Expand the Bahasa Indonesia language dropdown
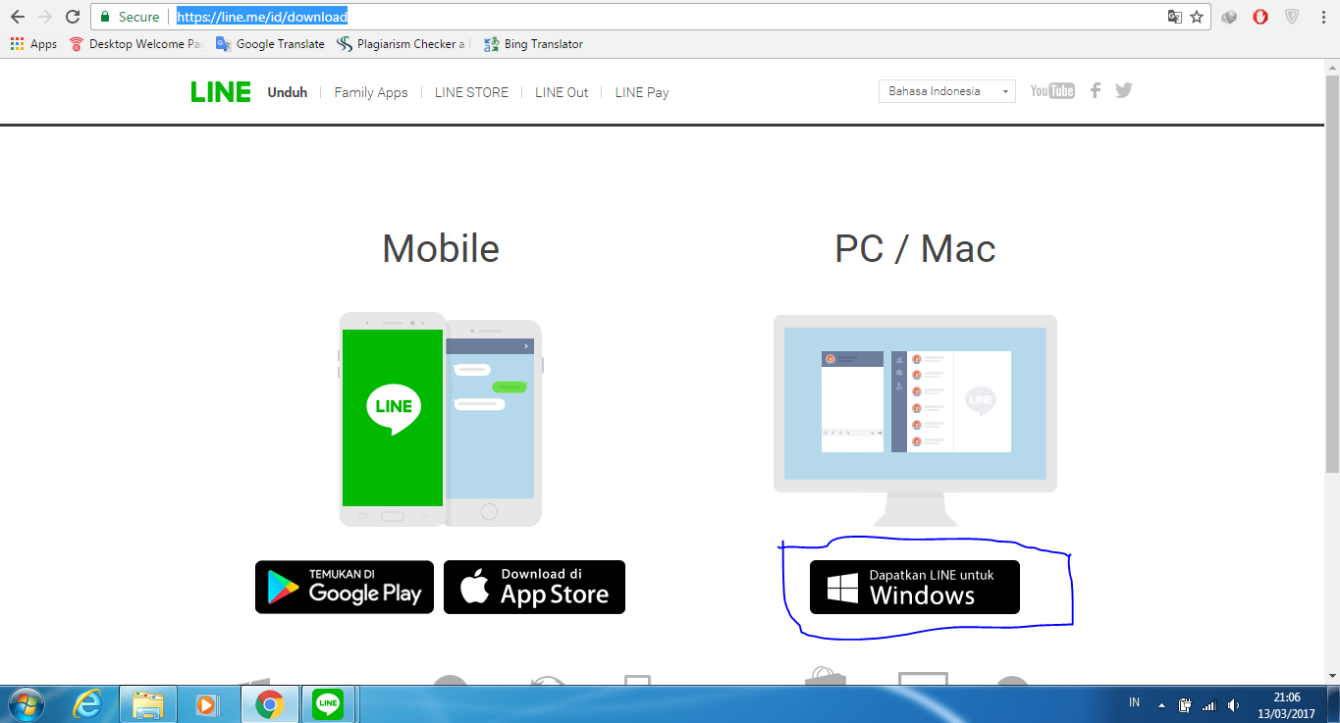 pyautogui.click(x=946, y=91)
